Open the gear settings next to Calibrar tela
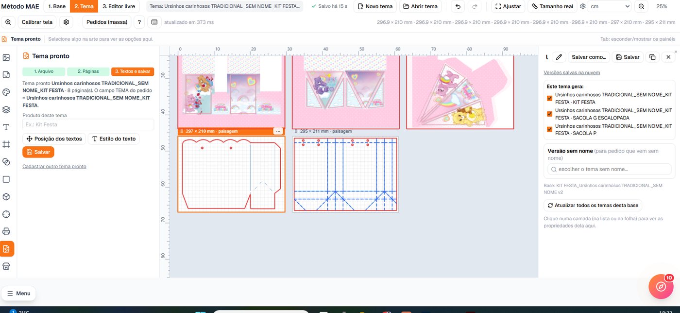The height and width of the screenshot is (313, 680). click(67, 22)
